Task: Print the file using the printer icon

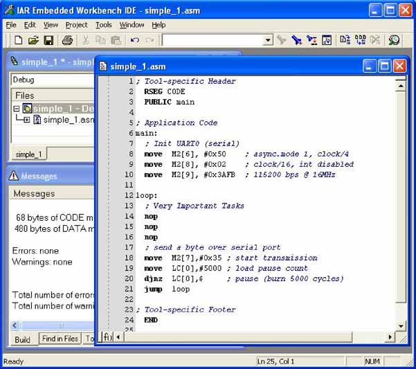Action: [x=67, y=41]
